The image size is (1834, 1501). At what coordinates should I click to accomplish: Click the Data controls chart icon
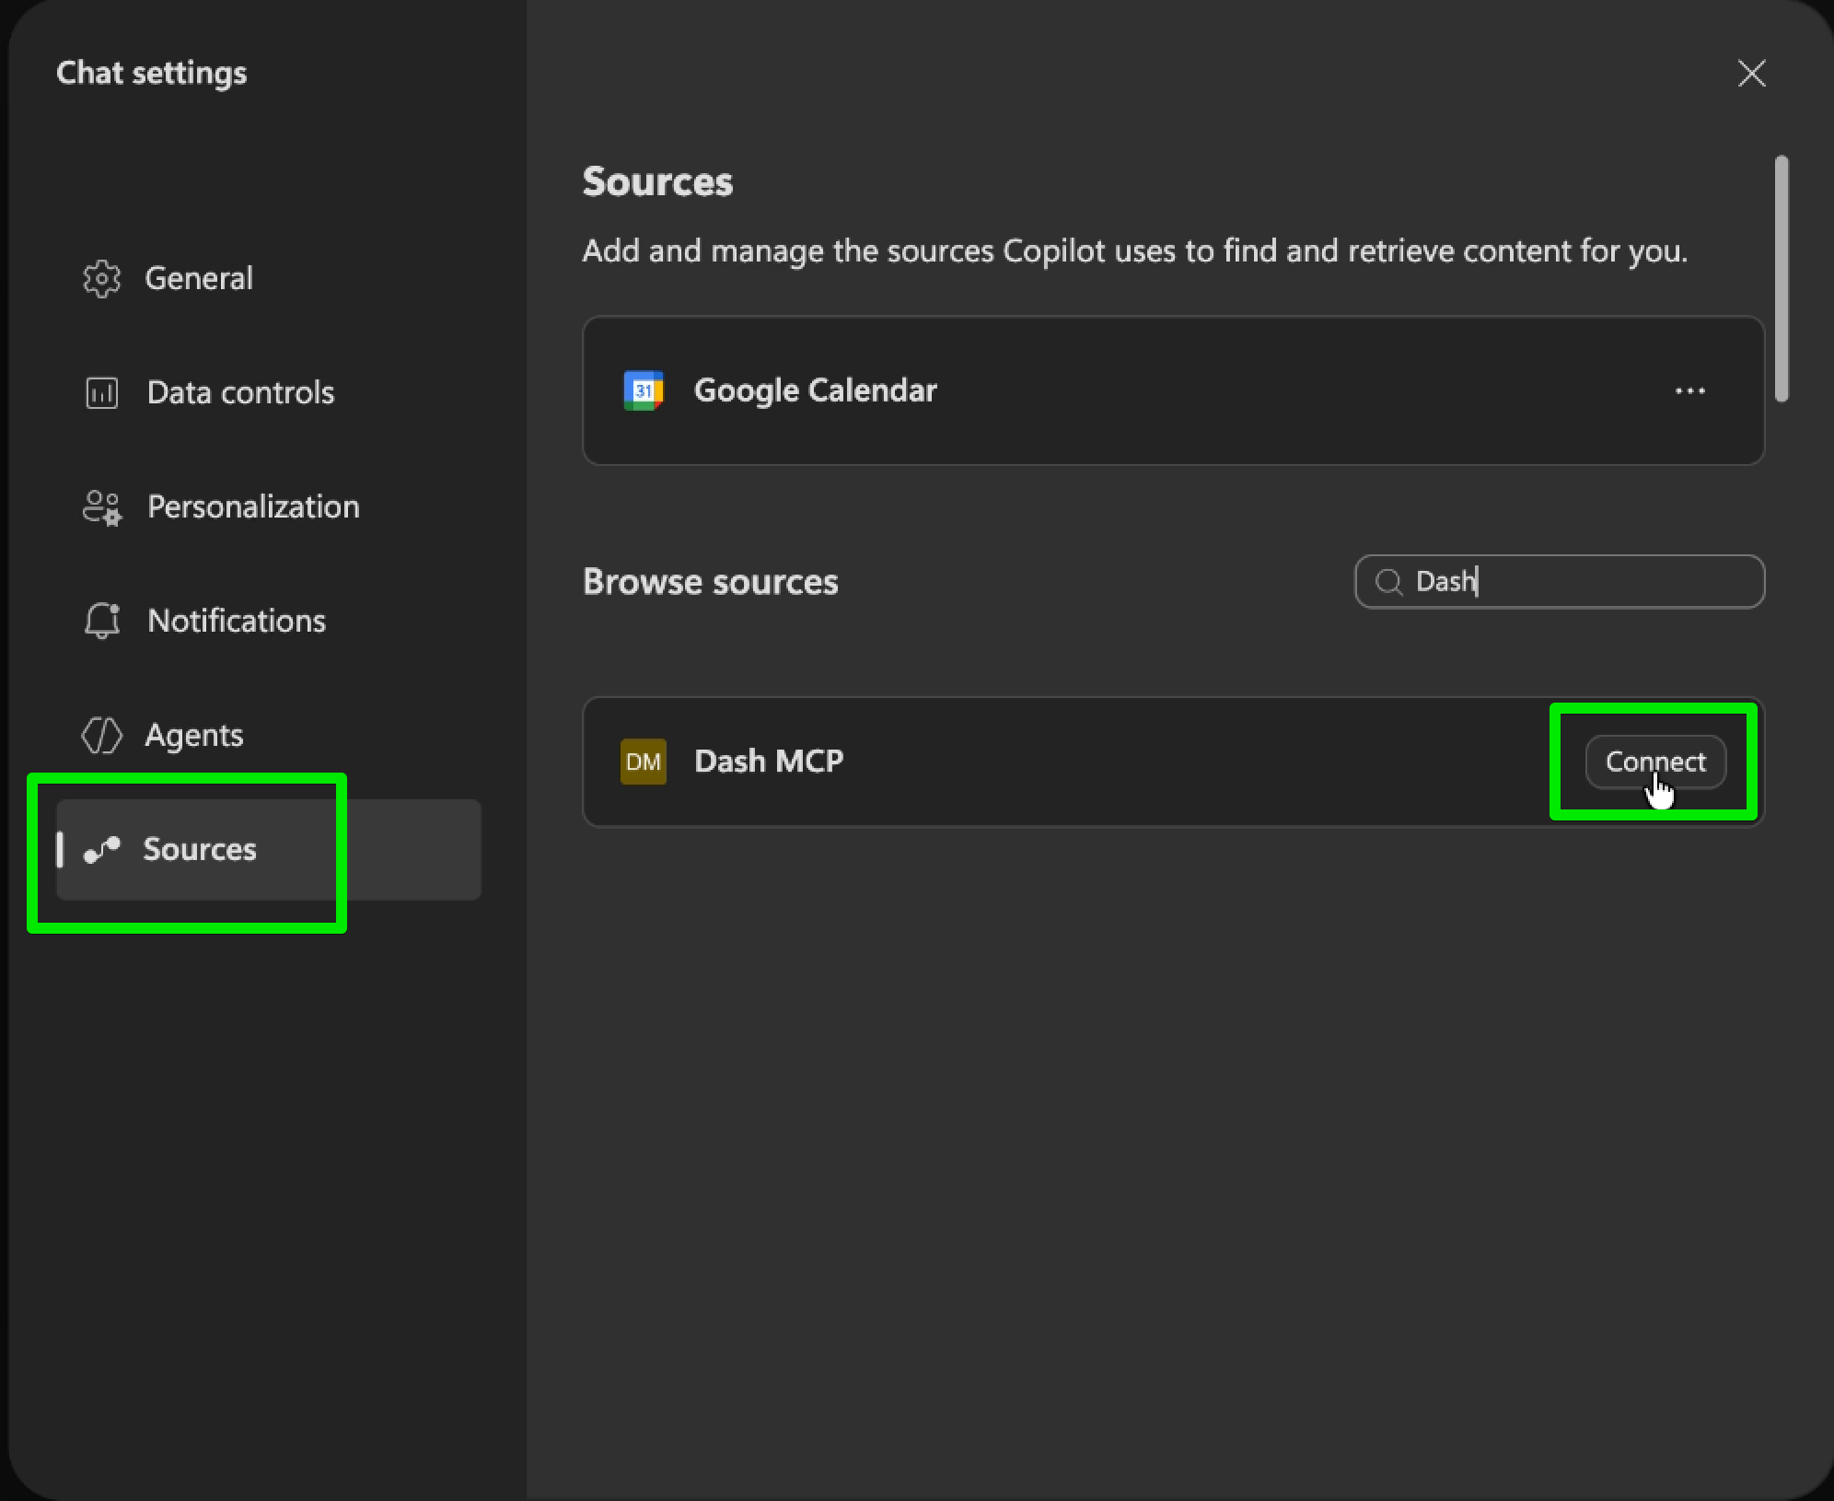[x=101, y=392]
